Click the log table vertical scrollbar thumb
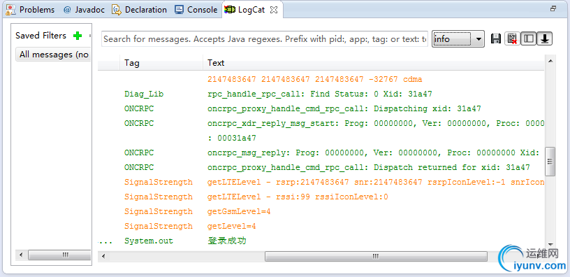The width and height of the screenshot is (570, 277). 550,162
